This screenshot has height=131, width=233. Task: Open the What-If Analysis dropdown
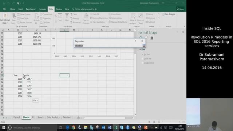point(133,19)
